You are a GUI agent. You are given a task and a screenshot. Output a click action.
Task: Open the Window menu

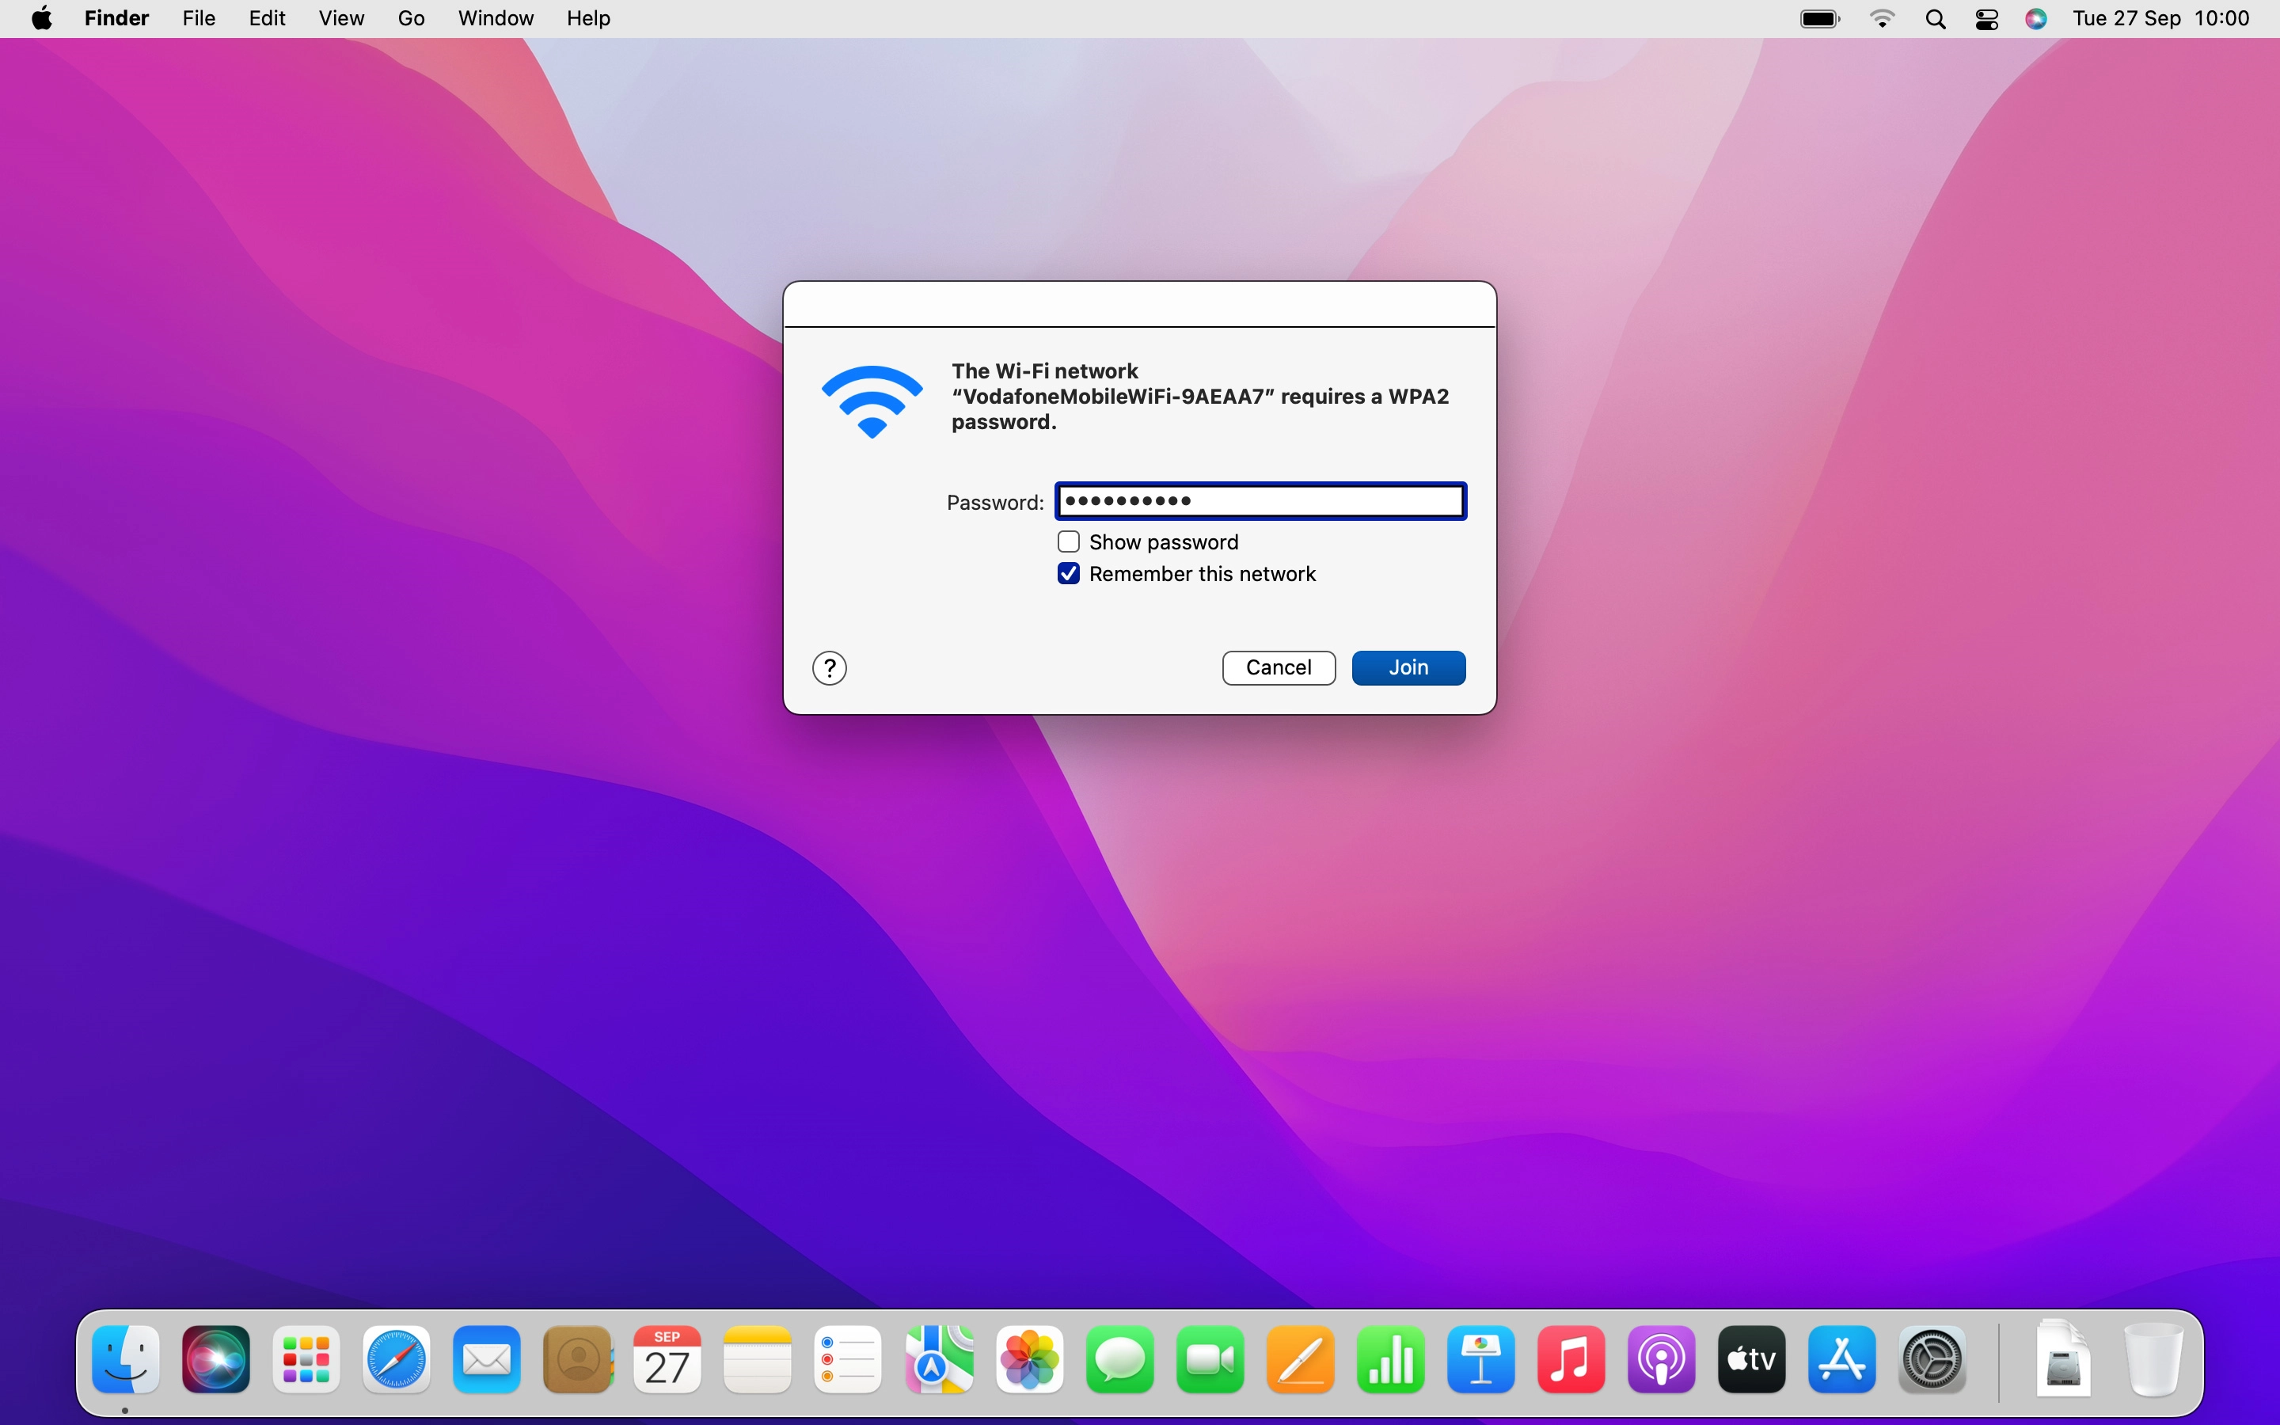click(496, 19)
